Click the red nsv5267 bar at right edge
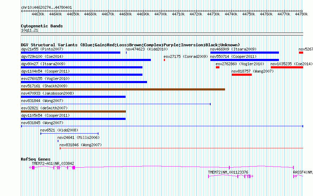The height and width of the screenshot is (196, 313). (x=301, y=53)
